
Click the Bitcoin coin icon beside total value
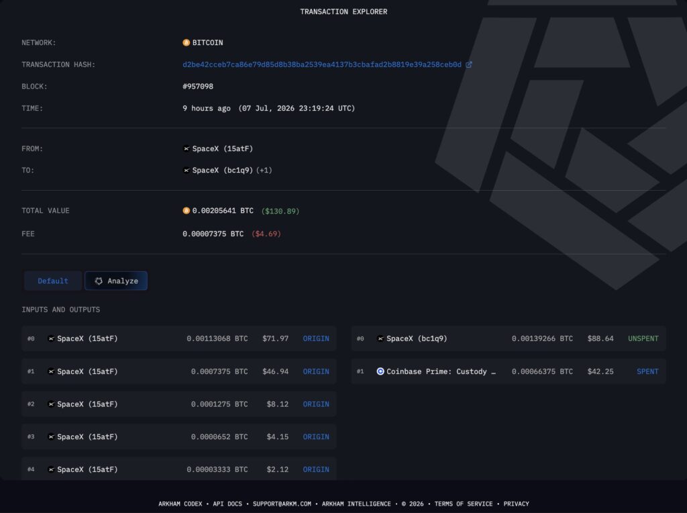click(x=187, y=210)
